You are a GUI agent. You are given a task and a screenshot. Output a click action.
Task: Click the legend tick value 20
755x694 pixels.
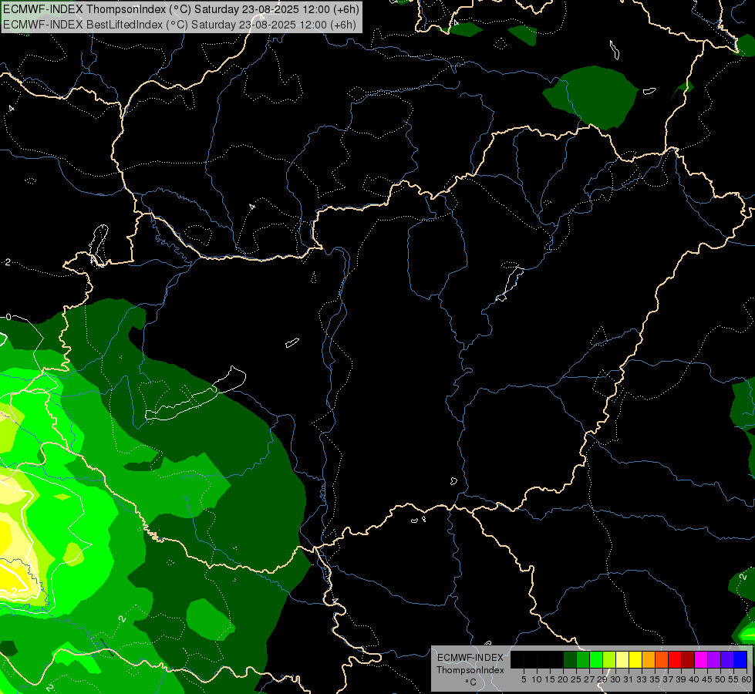point(563,679)
